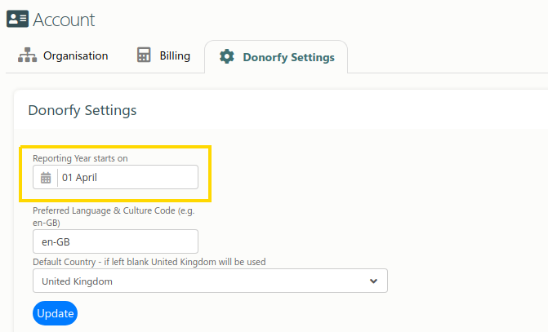Click the Billing tab text

[175, 55]
